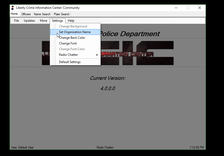Click the grayed-out Change Background entry
Viewport: 224px width, 156px height.
point(73,26)
